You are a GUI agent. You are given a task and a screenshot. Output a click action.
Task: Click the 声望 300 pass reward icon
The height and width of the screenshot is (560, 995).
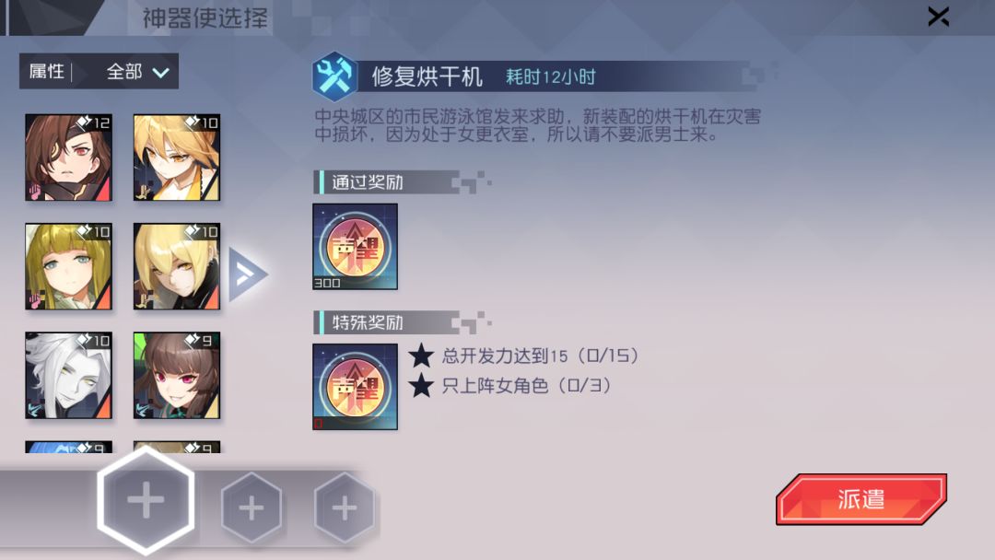click(356, 247)
